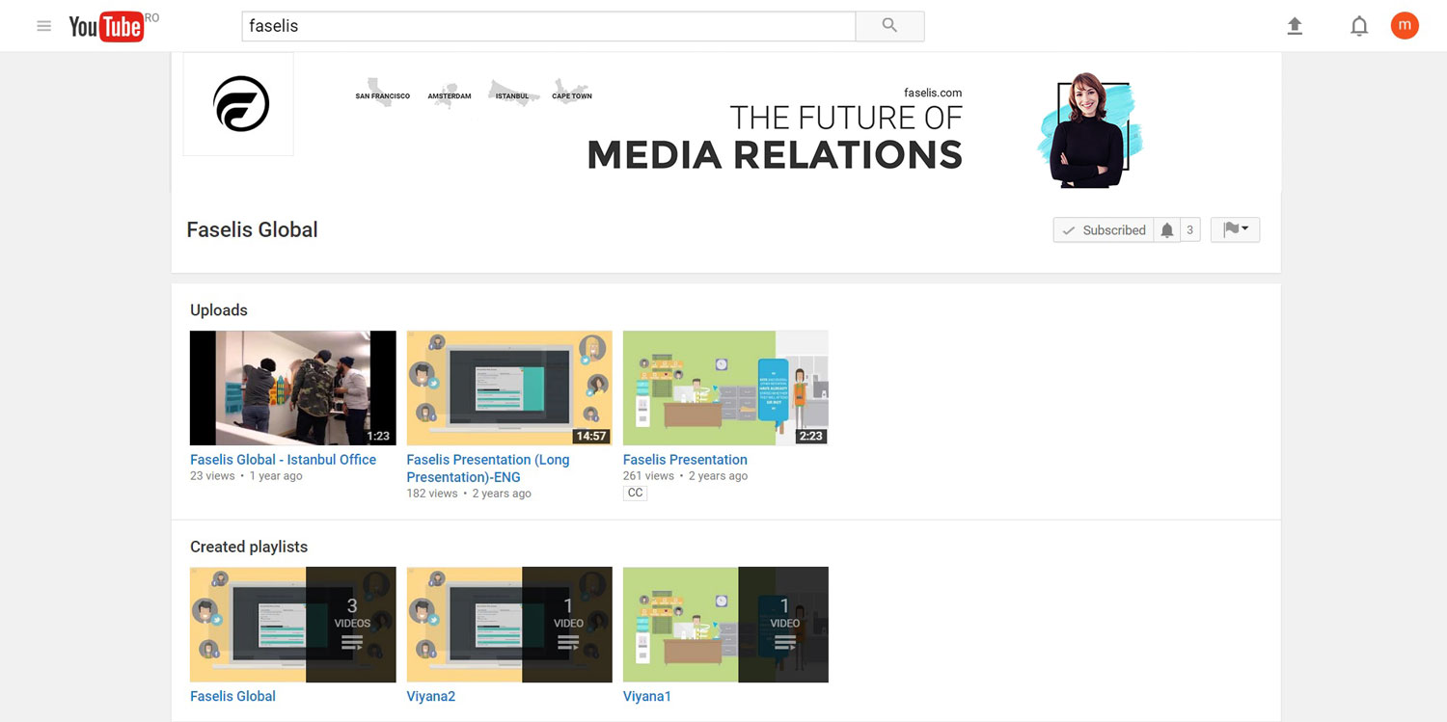Open the 14:57 long presentation thumbnail
The width and height of the screenshot is (1447, 722).
pos(509,388)
